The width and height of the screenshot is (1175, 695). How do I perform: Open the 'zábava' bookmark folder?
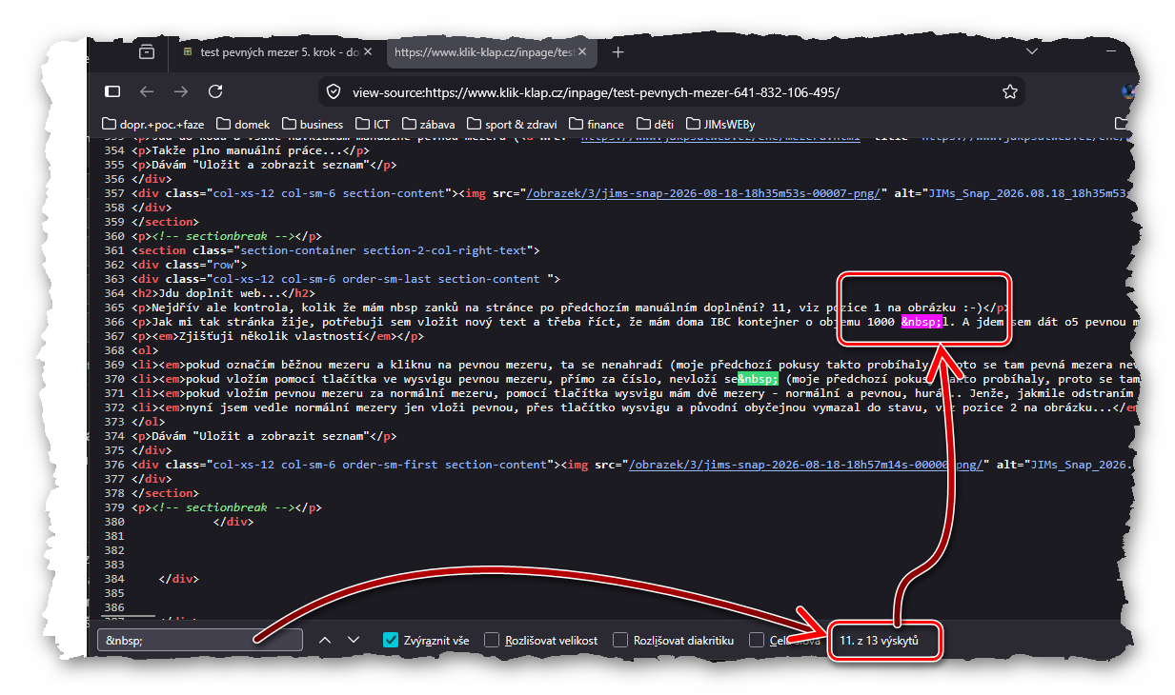(428, 125)
